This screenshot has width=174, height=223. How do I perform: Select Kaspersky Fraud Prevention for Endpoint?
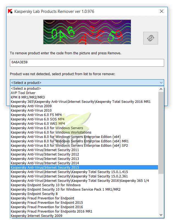[x=84, y=198]
